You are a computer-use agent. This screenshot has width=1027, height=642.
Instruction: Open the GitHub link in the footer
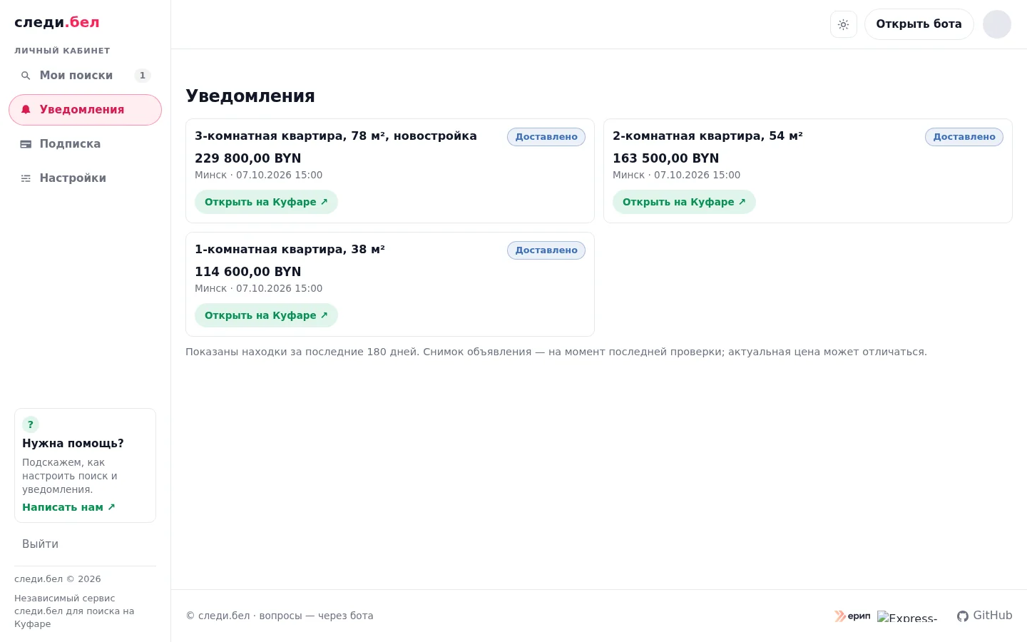(x=985, y=616)
